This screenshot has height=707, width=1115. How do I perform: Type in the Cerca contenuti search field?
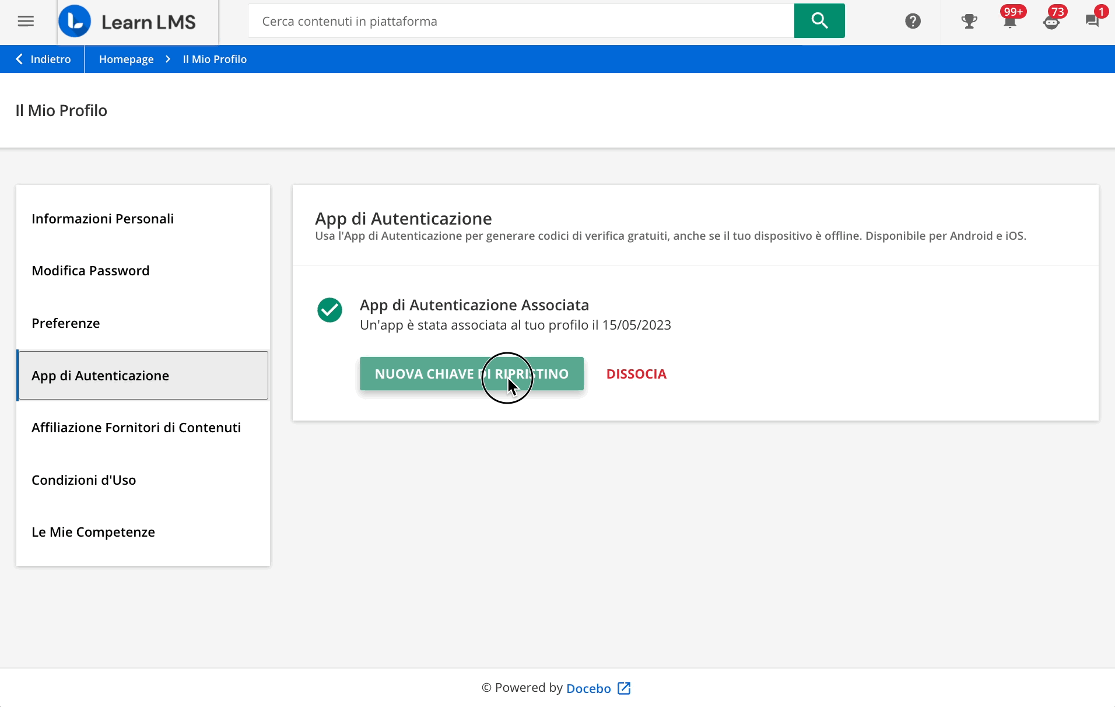[520, 21]
